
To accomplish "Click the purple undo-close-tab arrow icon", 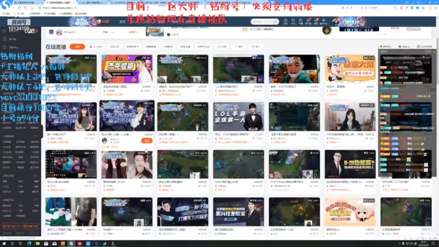I will [25, 8].
